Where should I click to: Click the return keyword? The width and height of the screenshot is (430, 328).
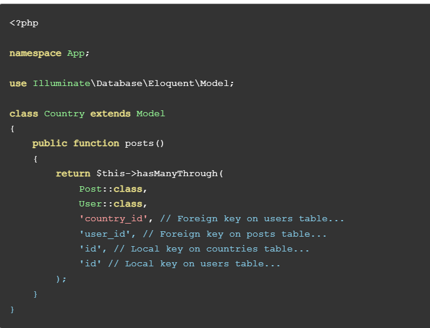pos(73,174)
